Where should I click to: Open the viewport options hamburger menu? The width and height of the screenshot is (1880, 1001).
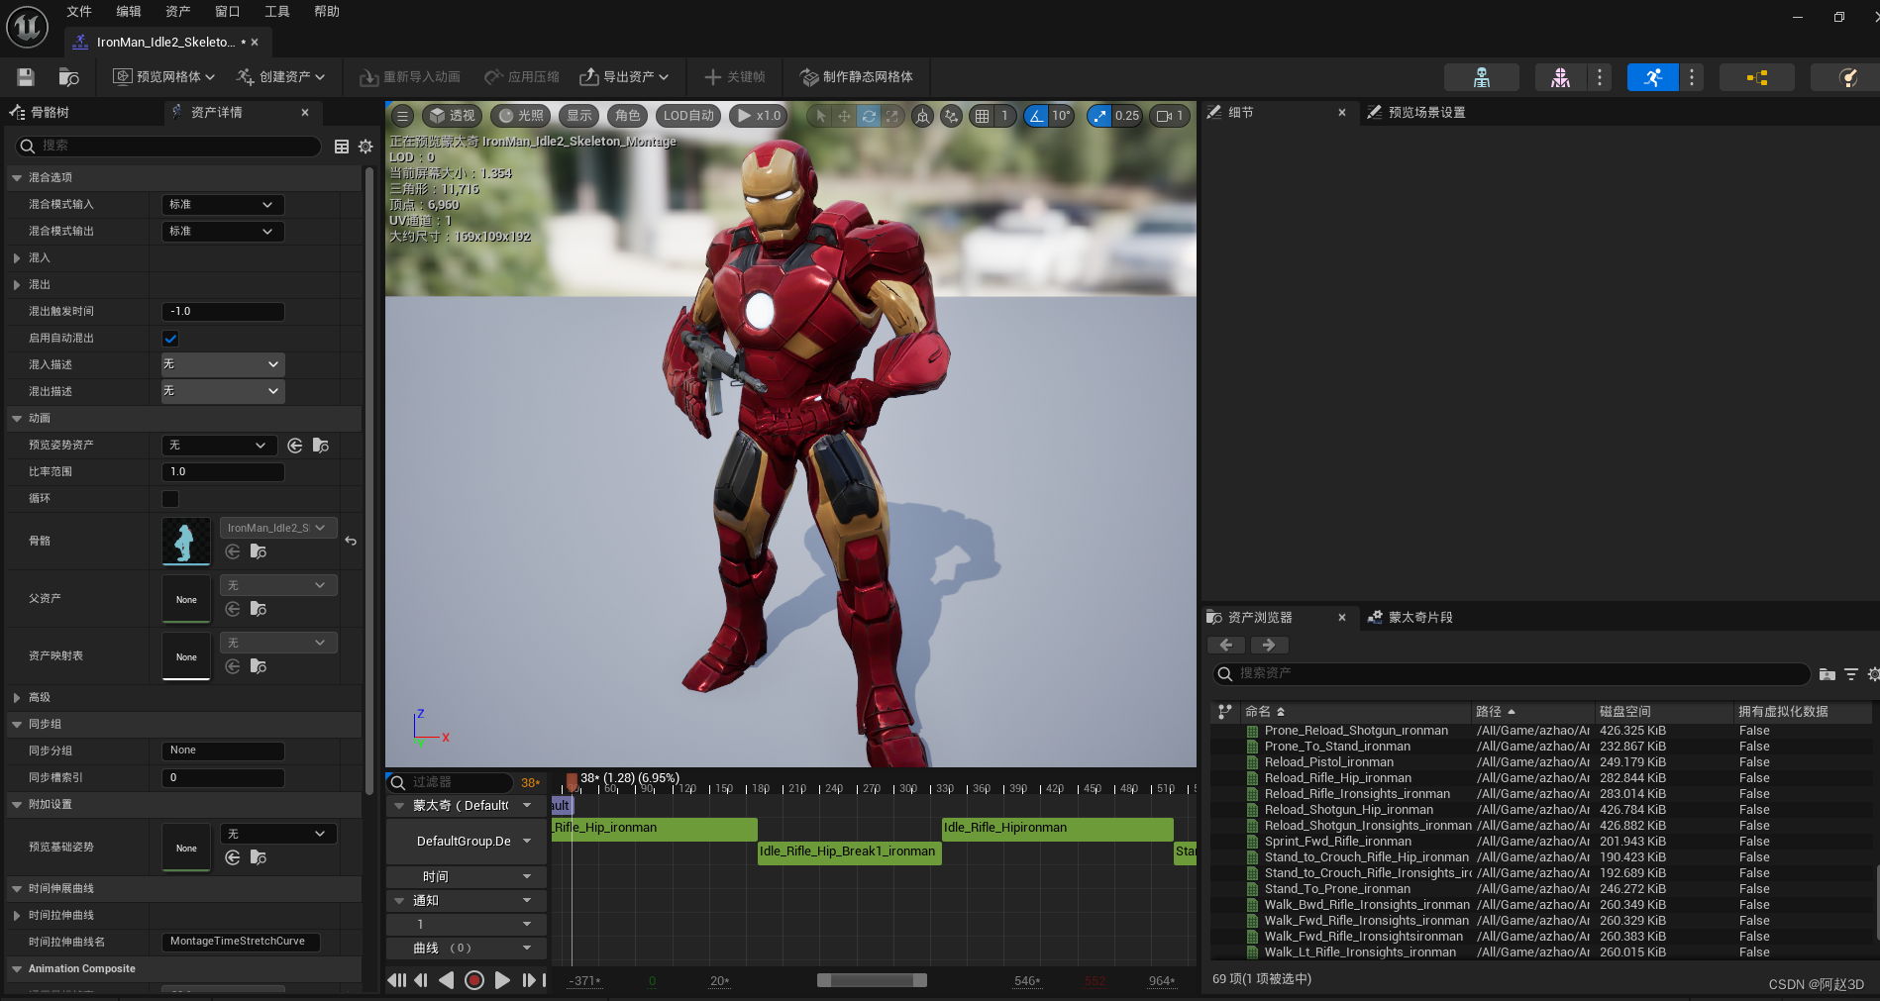point(402,116)
